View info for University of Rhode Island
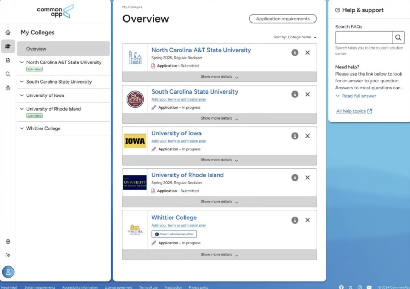 [x=295, y=178]
